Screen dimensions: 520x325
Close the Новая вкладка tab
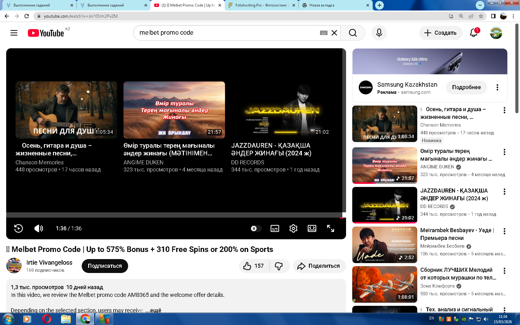tap(368, 5)
